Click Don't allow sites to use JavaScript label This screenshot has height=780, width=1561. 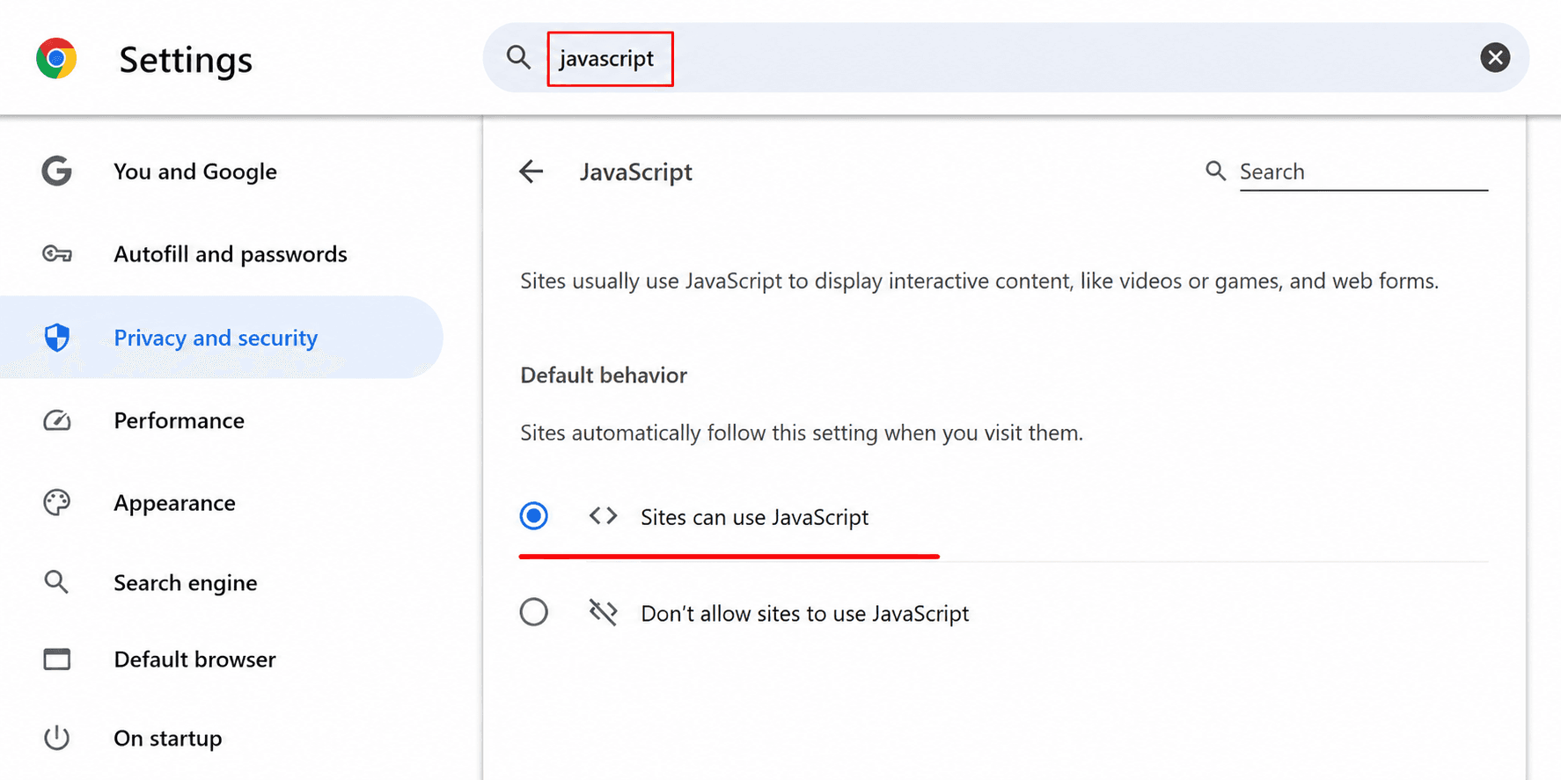(x=804, y=614)
